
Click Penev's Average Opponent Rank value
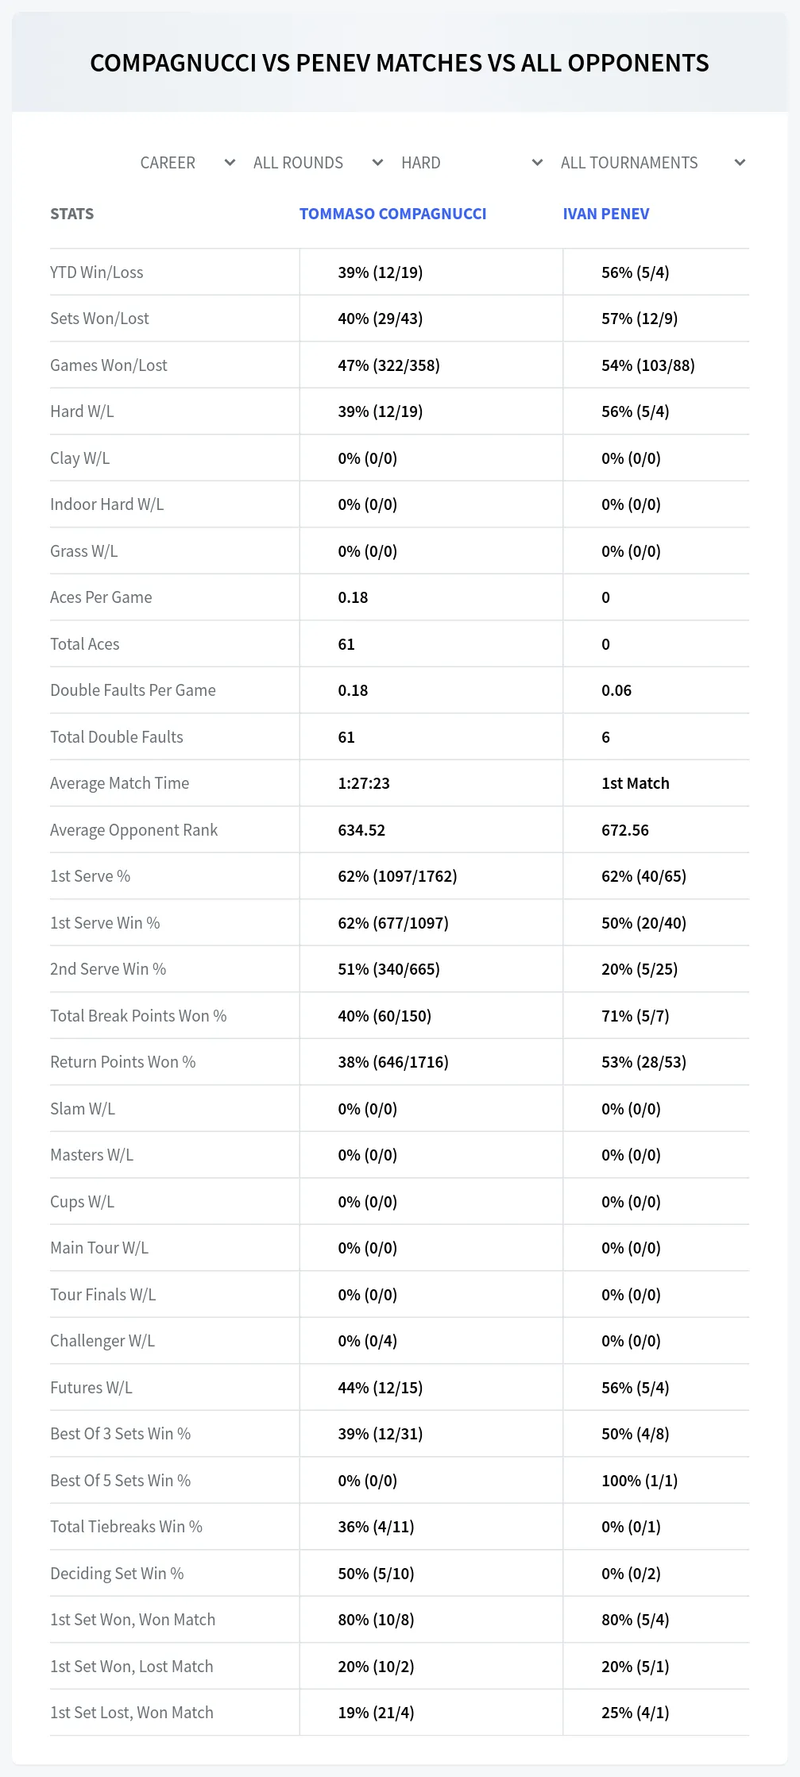click(x=625, y=830)
